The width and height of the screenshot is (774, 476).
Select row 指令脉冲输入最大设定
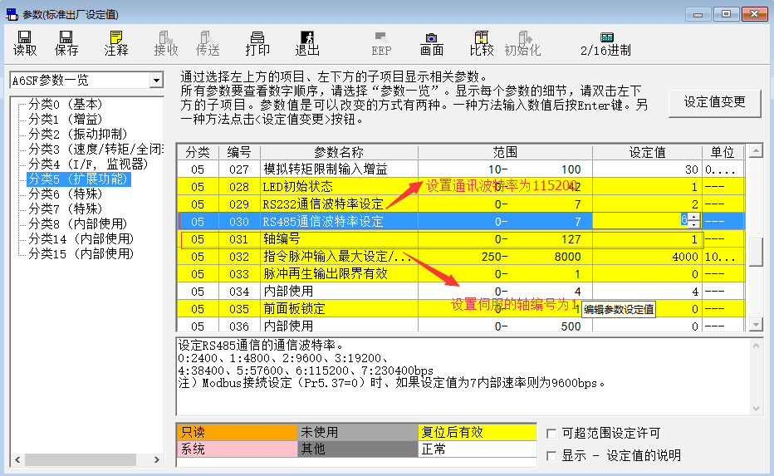(x=461, y=256)
